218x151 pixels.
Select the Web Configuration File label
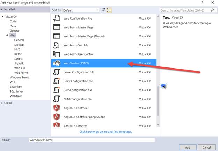click(x=78, y=19)
